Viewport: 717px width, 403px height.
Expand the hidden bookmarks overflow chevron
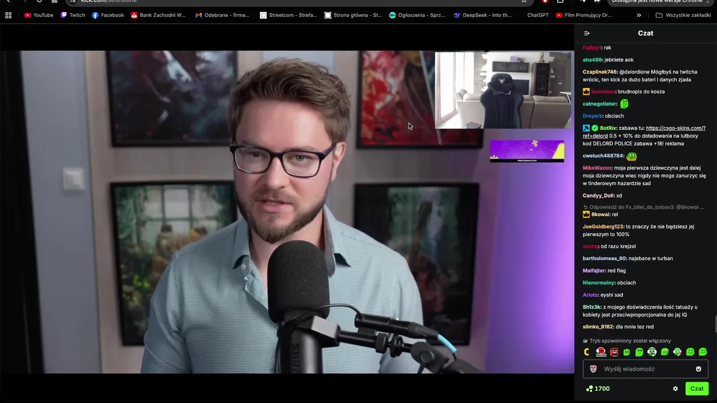[639, 15]
